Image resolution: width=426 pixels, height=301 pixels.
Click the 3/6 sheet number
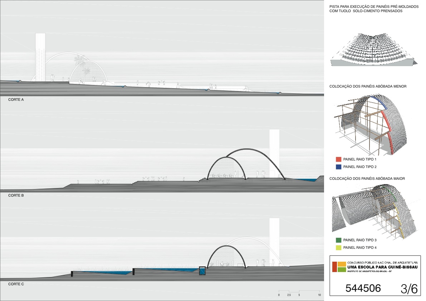pyautogui.click(x=409, y=289)
